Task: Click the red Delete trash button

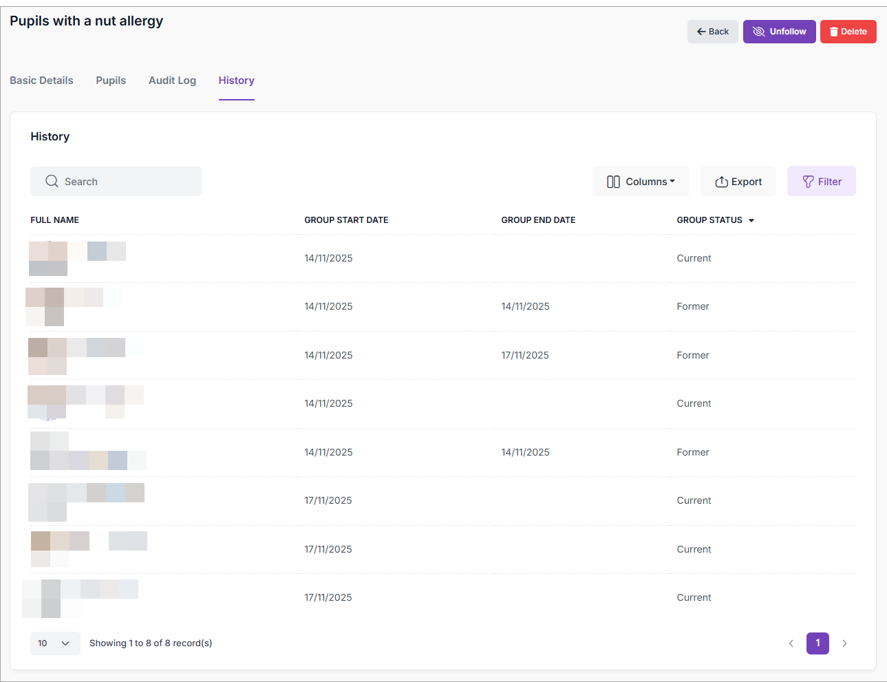Action: coord(848,32)
